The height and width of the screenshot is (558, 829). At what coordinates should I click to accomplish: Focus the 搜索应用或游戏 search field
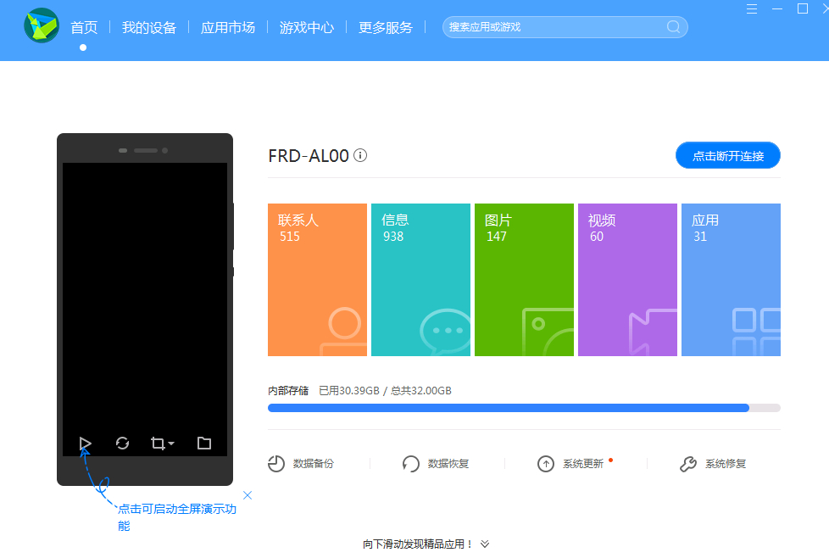(x=565, y=27)
